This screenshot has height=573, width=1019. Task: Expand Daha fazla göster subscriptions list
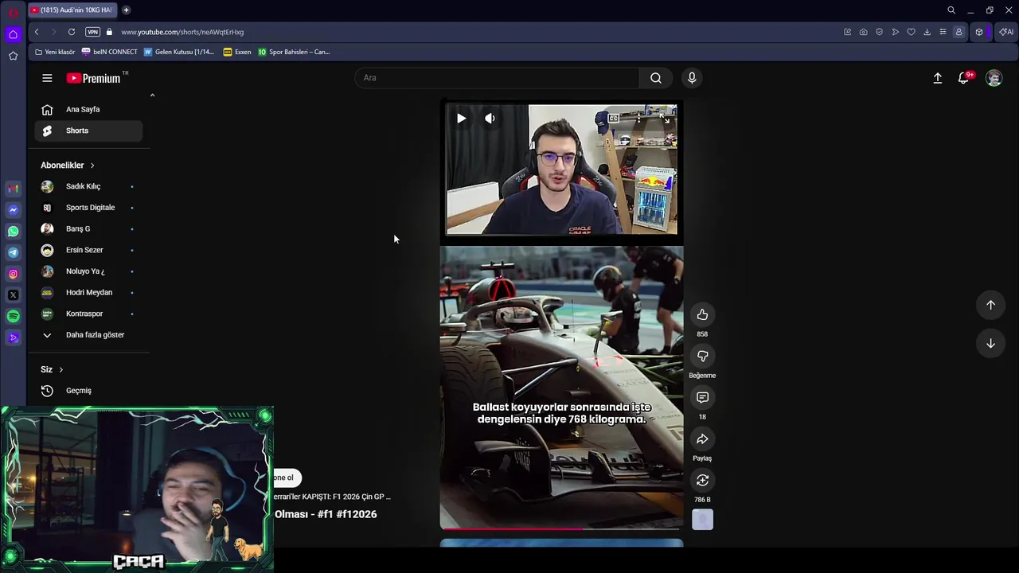[88, 335]
